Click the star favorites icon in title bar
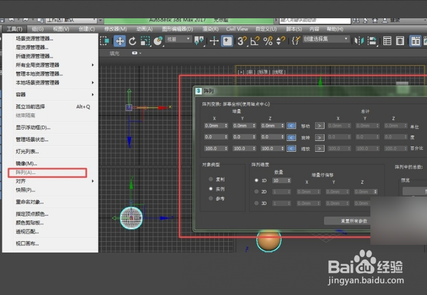The image size is (427, 295). pos(375,21)
